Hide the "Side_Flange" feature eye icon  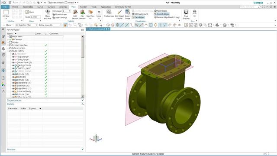(x=13, y=60)
